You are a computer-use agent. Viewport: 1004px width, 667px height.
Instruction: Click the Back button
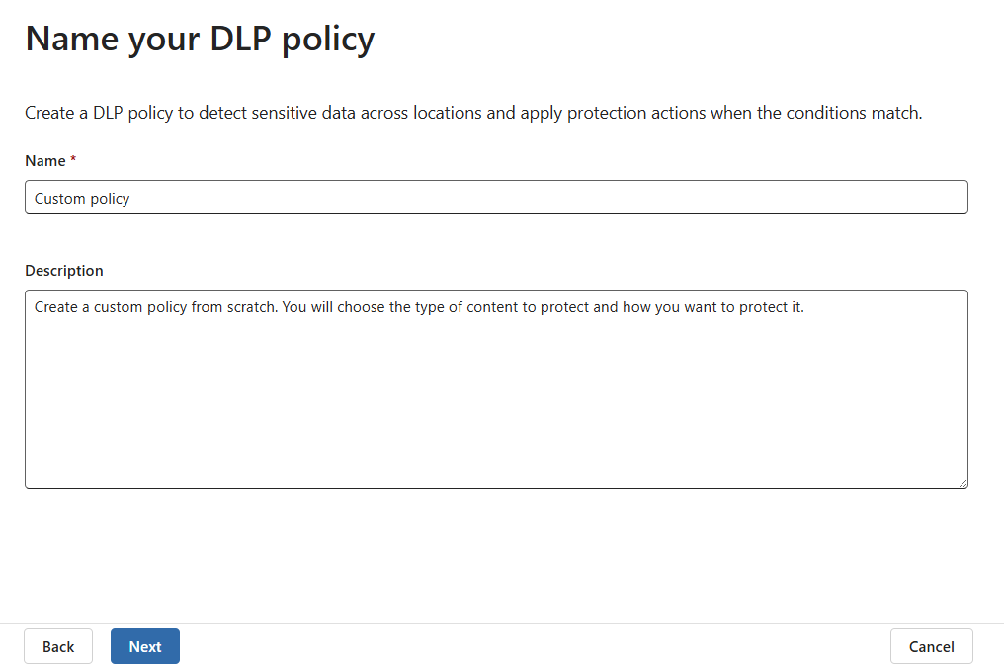pos(57,646)
